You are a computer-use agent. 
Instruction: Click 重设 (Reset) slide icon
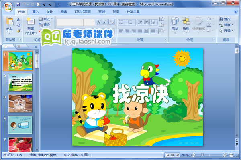point(44,25)
